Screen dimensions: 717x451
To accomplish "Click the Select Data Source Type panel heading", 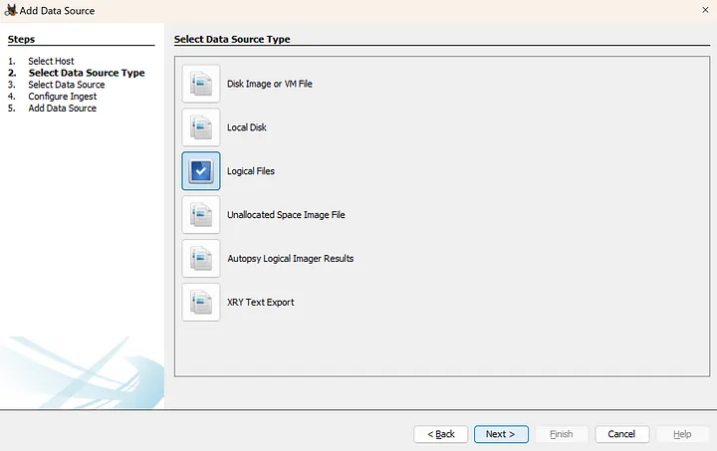I will (231, 40).
